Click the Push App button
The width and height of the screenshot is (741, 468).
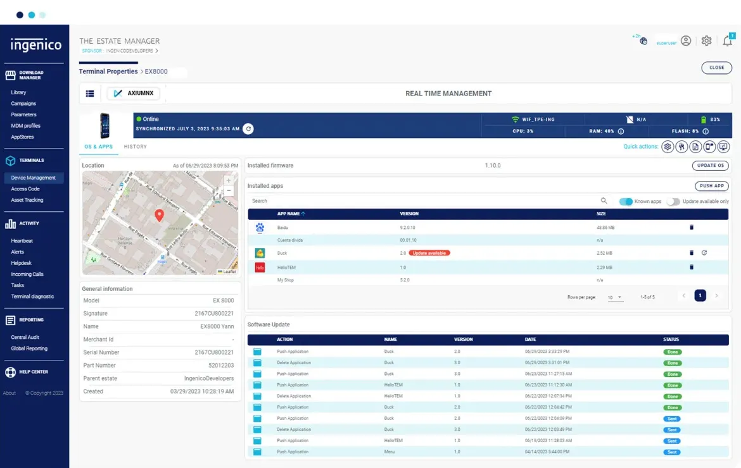712,186
